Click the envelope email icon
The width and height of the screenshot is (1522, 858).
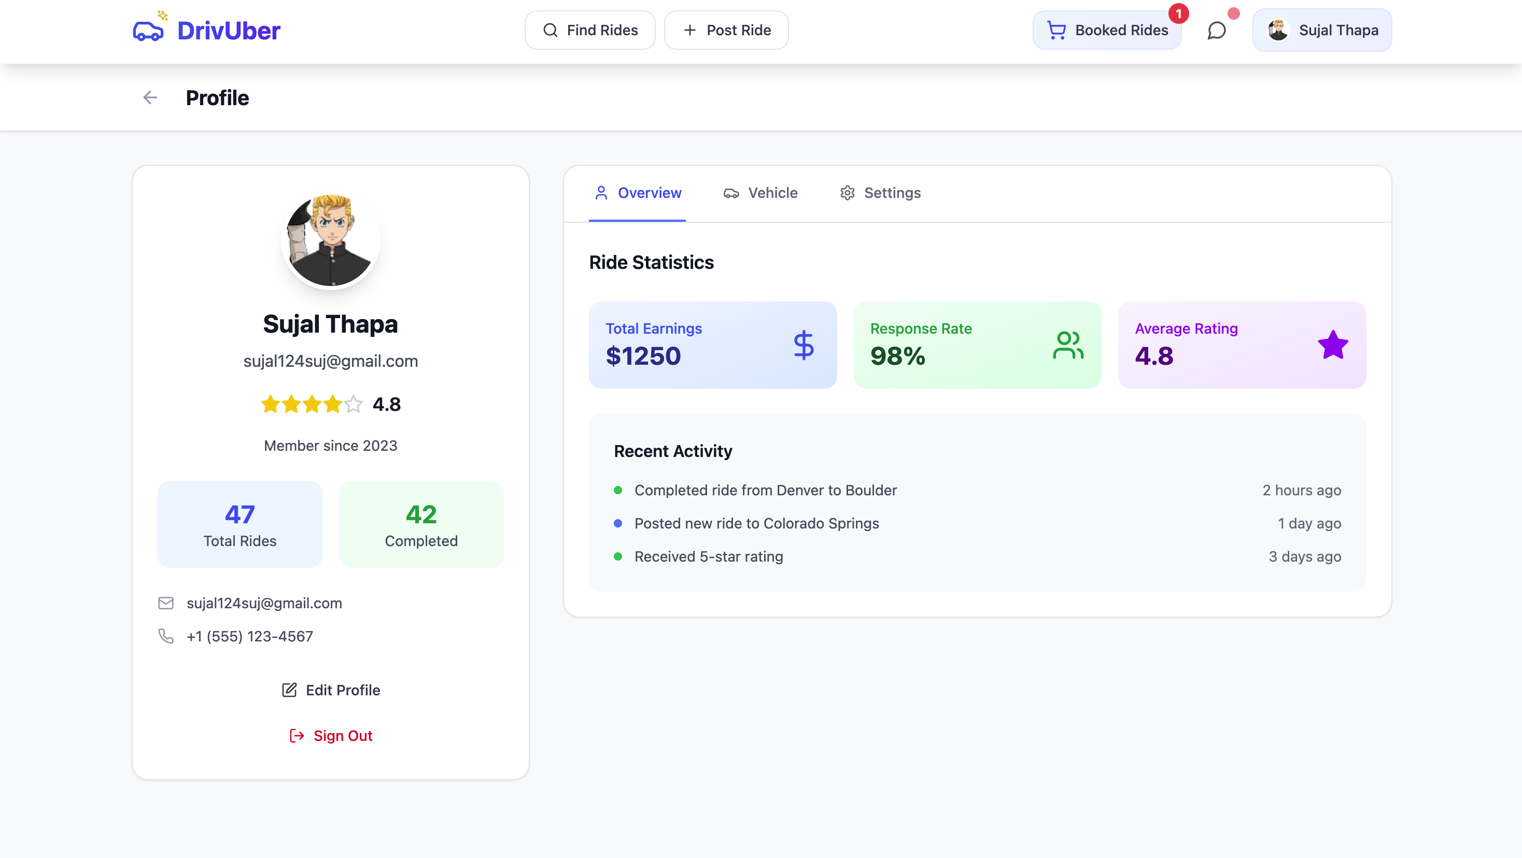(166, 603)
